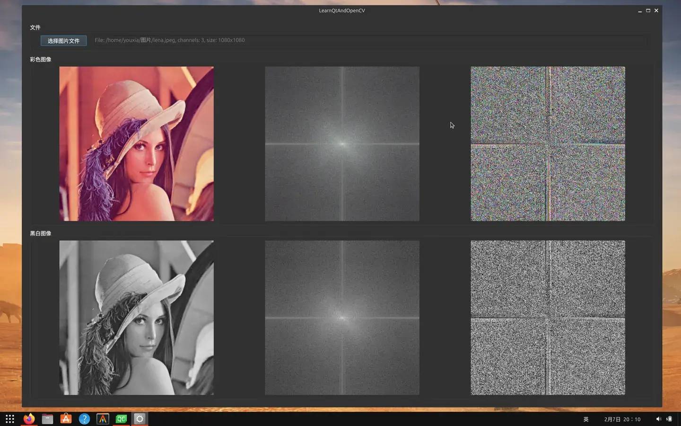Click the 选择图片文件 button
The image size is (681, 426).
(63, 41)
